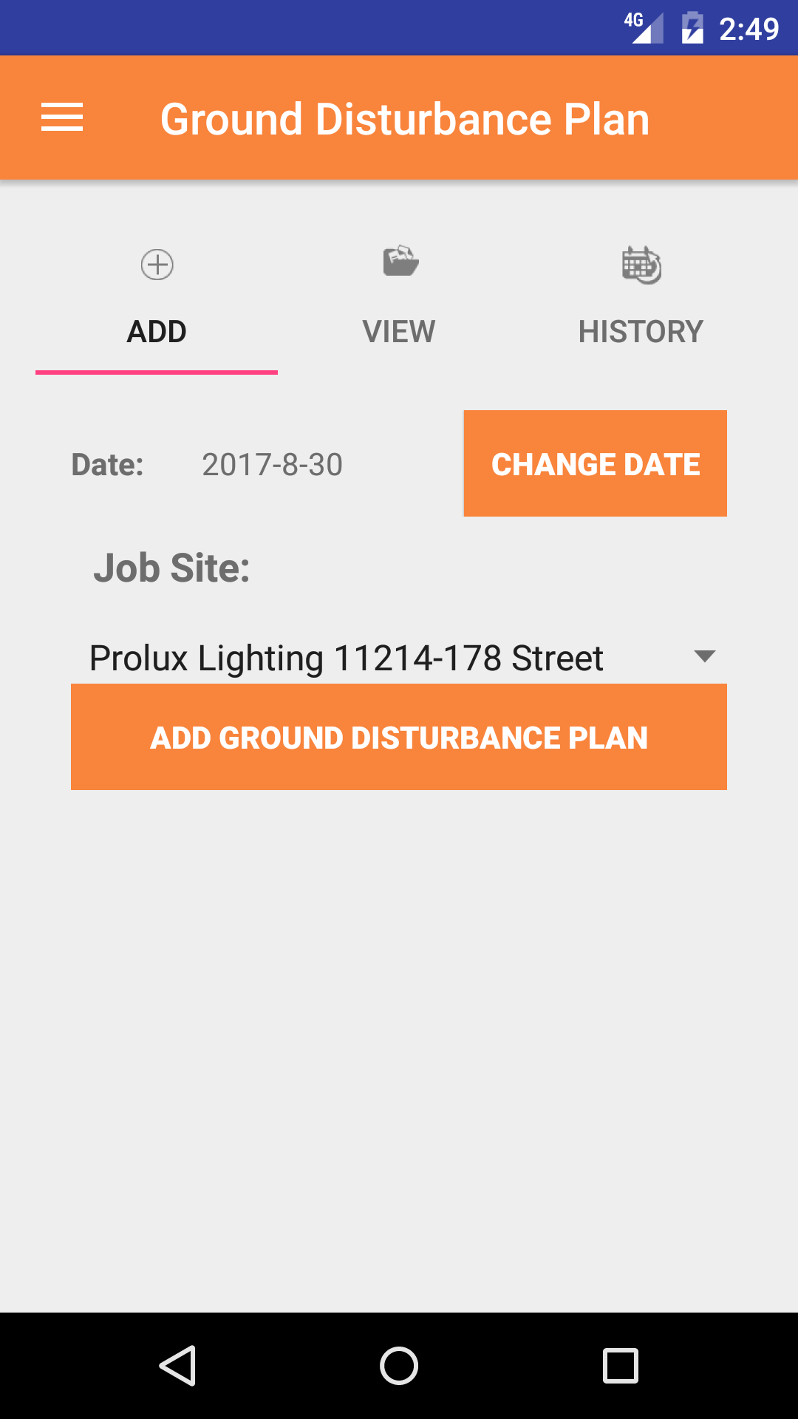Image resolution: width=798 pixels, height=1419 pixels.
Task: Tap the battery icon in status bar
Action: pyautogui.click(x=692, y=28)
